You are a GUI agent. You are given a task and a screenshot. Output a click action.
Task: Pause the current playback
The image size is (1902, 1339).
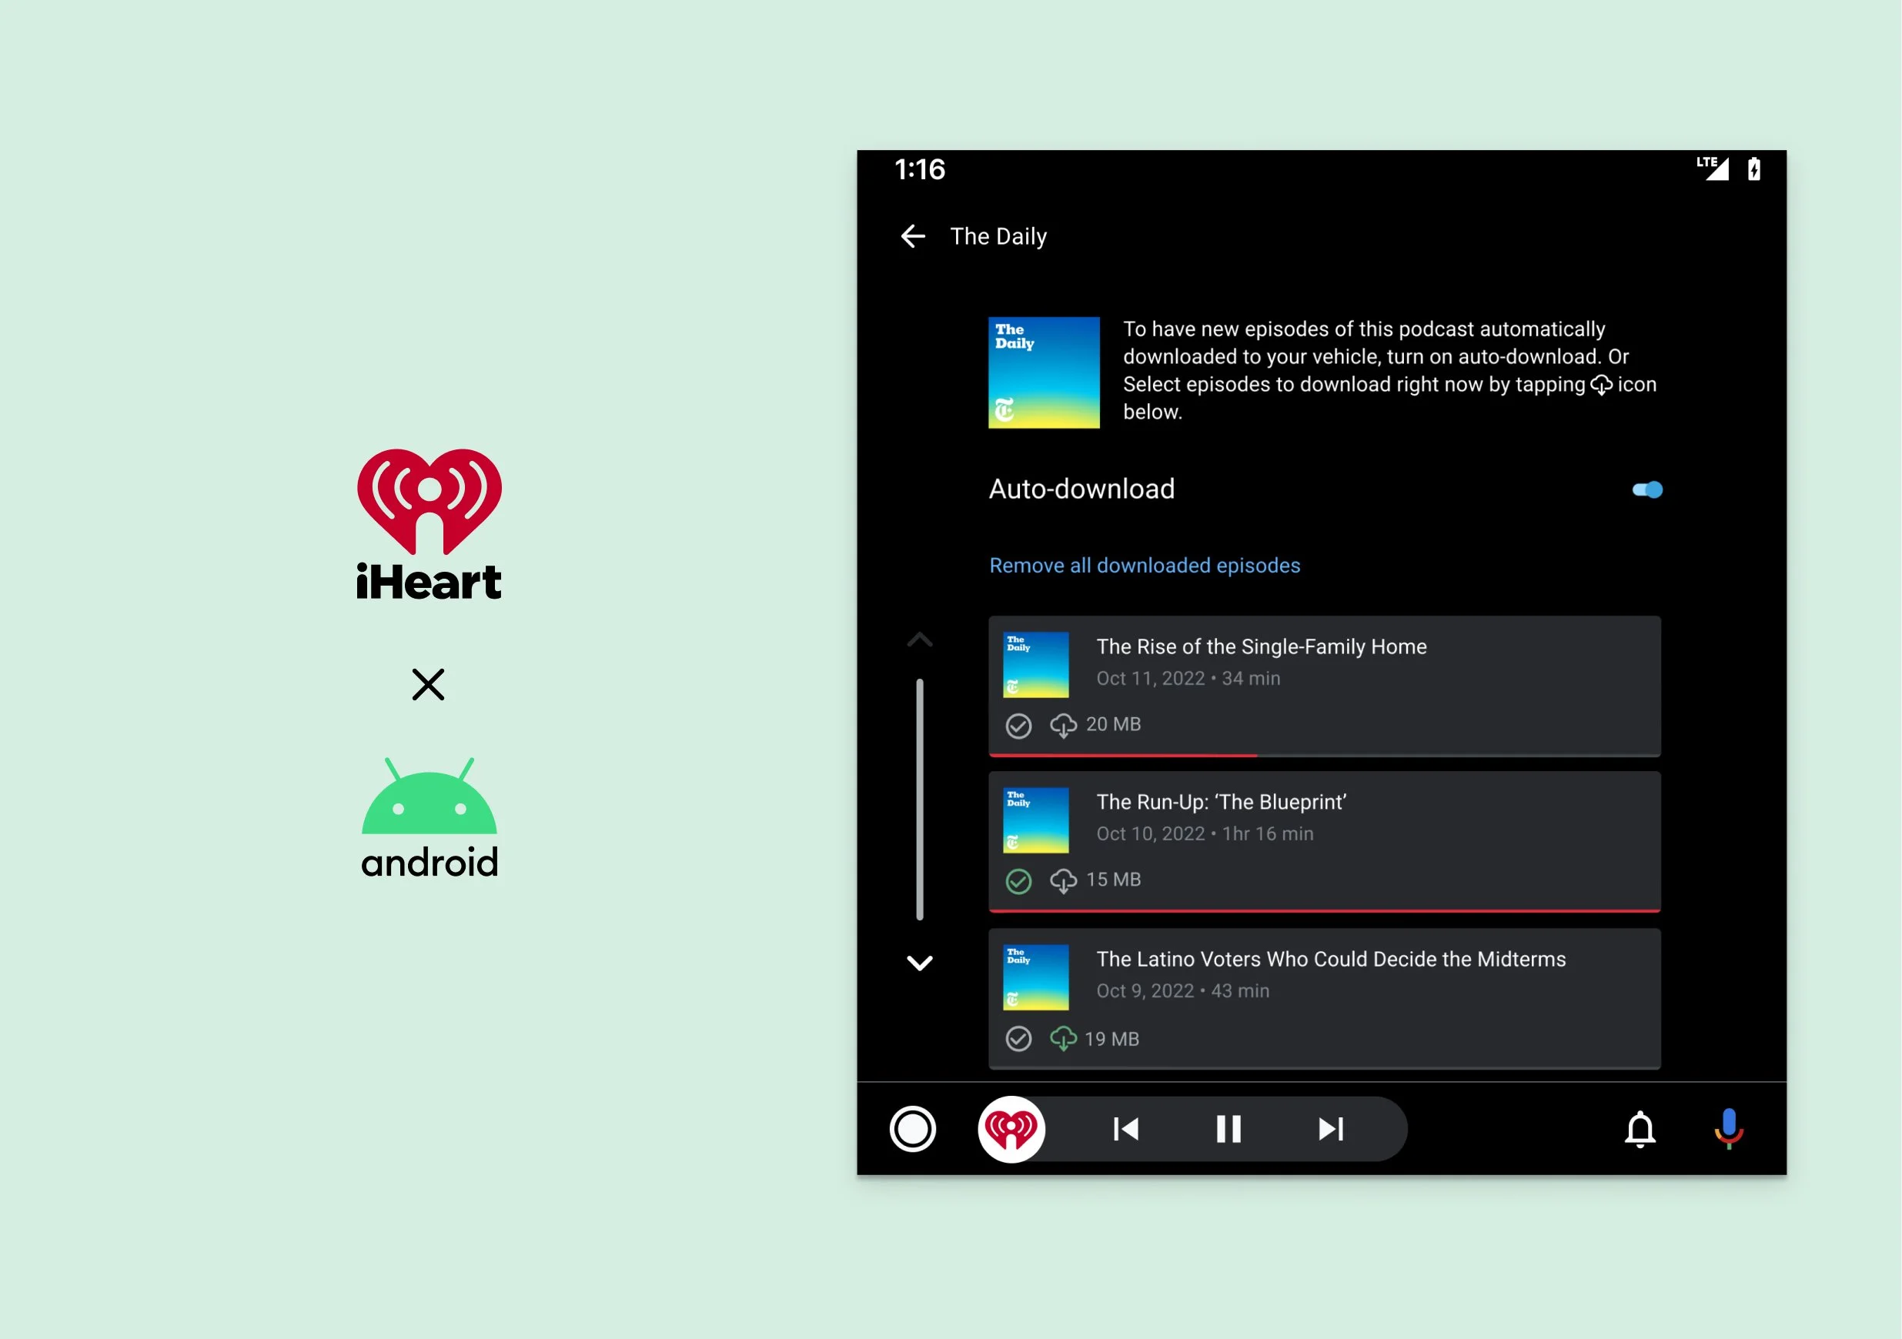click(1228, 1129)
